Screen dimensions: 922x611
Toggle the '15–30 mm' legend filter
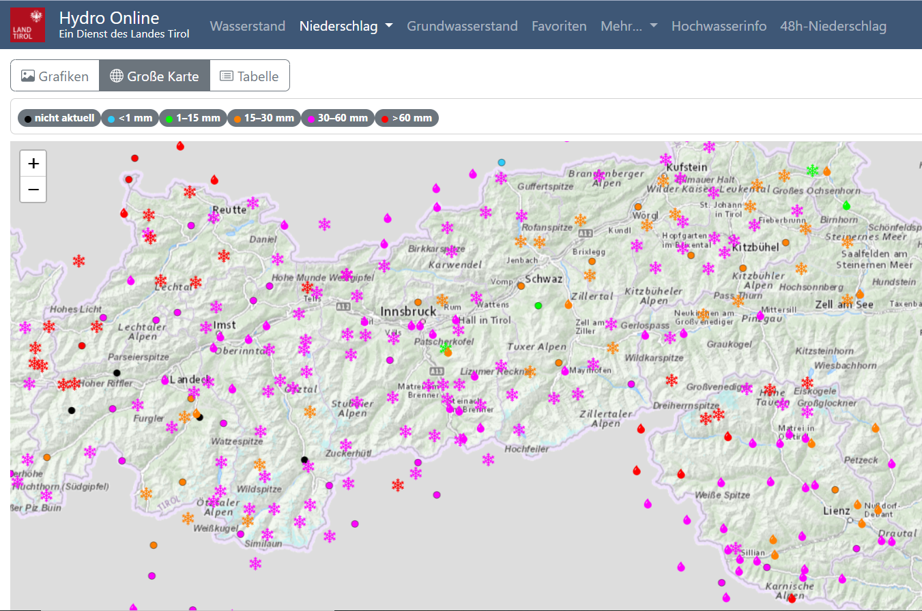[x=263, y=118]
